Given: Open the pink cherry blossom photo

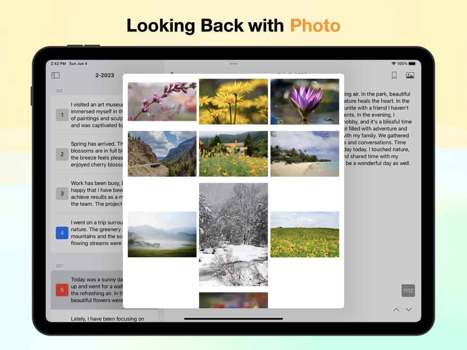Looking at the screenshot, I should [162, 101].
